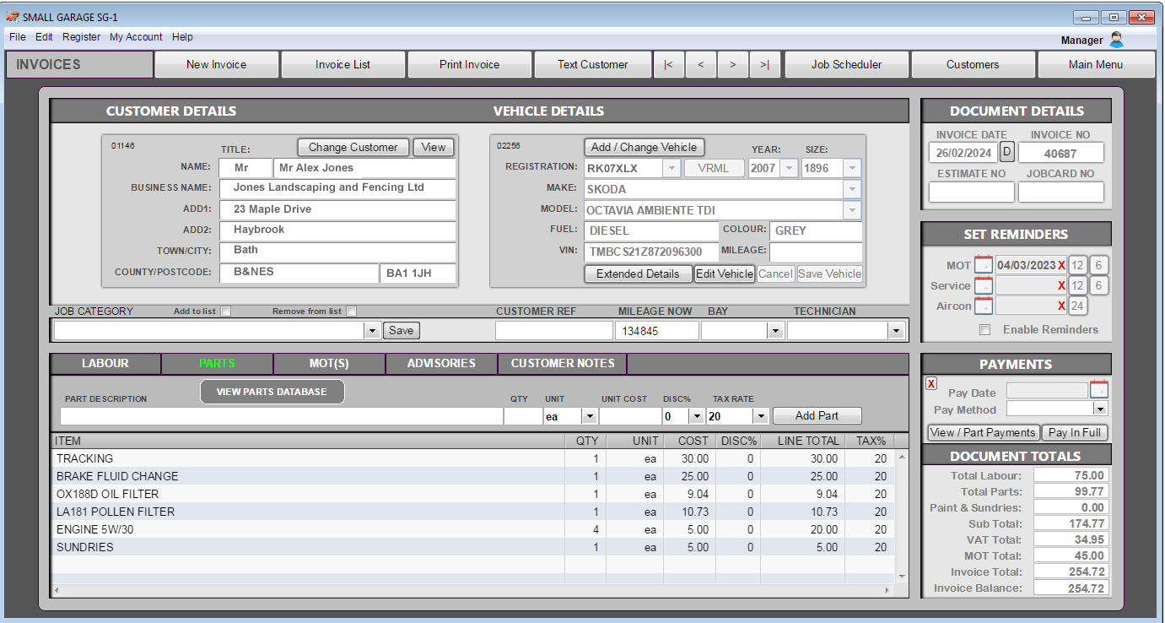Click inside the Mileage Now field
Viewport: 1165px width, 623px height.
(x=656, y=329)
